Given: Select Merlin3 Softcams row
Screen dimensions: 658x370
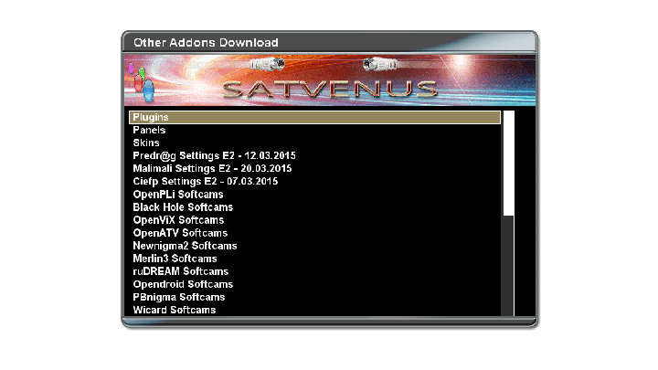Looking at the screenshot, I should click(314, 259).
